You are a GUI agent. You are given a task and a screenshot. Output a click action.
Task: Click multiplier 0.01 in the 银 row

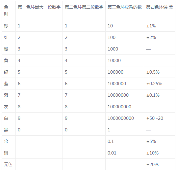(x=112, y=153)
